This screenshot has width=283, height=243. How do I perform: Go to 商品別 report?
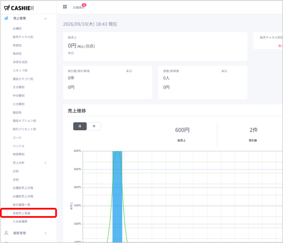pos(17,113)
